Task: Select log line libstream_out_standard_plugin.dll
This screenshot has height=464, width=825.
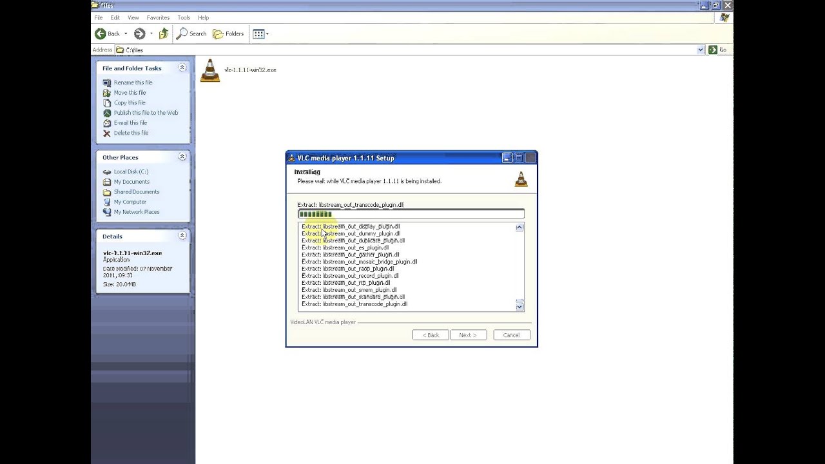Action: (x=353, y=297)
